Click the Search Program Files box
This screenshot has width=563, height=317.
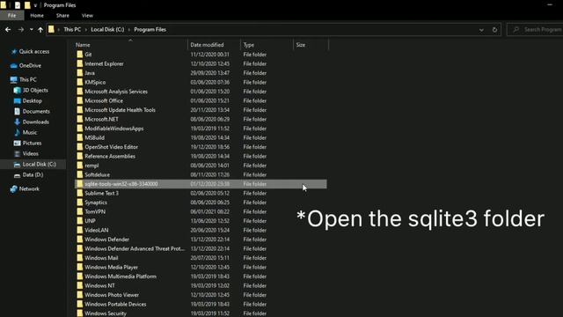pyautogui.click(x=535, y=29)
